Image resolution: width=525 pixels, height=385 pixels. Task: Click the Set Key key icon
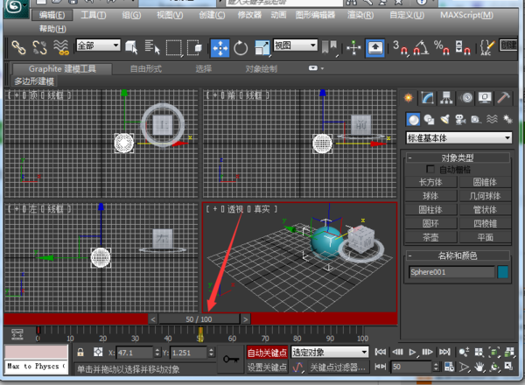(232, 358)
